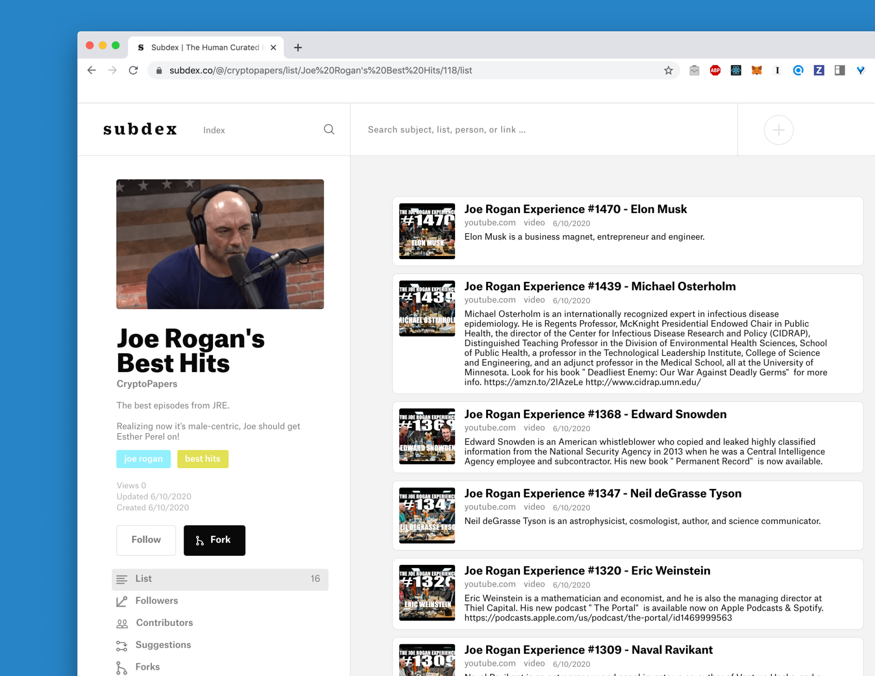Click the #1439 Michael Osterholm thumbnail
Screen dimensions: 875x676
(x=427, y=308)
